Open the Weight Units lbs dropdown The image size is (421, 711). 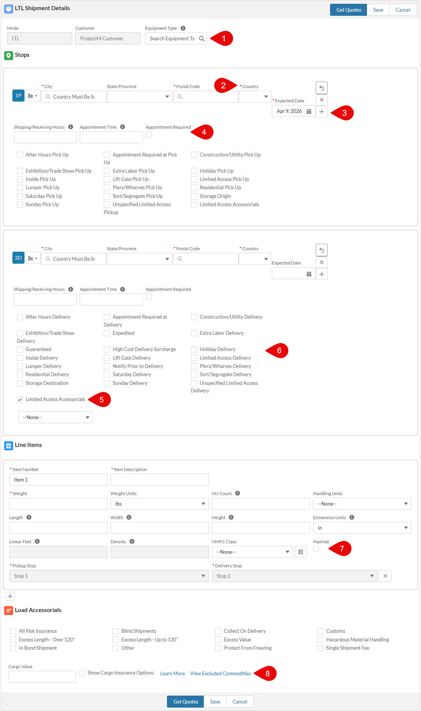tap(159, 504)
